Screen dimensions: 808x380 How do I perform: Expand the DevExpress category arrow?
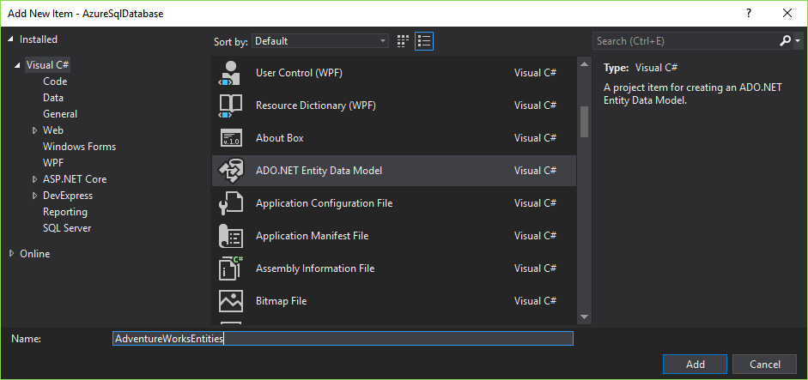point(35,196)
